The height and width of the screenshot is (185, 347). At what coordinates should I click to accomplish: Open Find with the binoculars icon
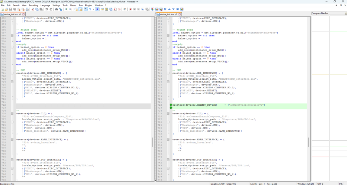click(56, 9)
